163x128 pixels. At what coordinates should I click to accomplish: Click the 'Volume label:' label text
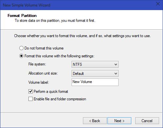pos(39,82)
